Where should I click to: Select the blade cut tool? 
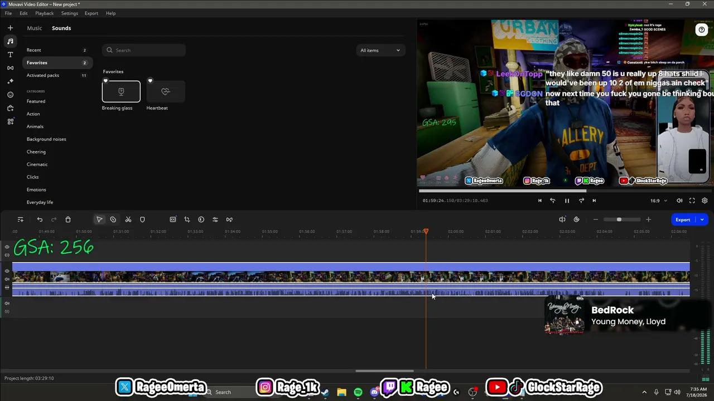(113, 219)
